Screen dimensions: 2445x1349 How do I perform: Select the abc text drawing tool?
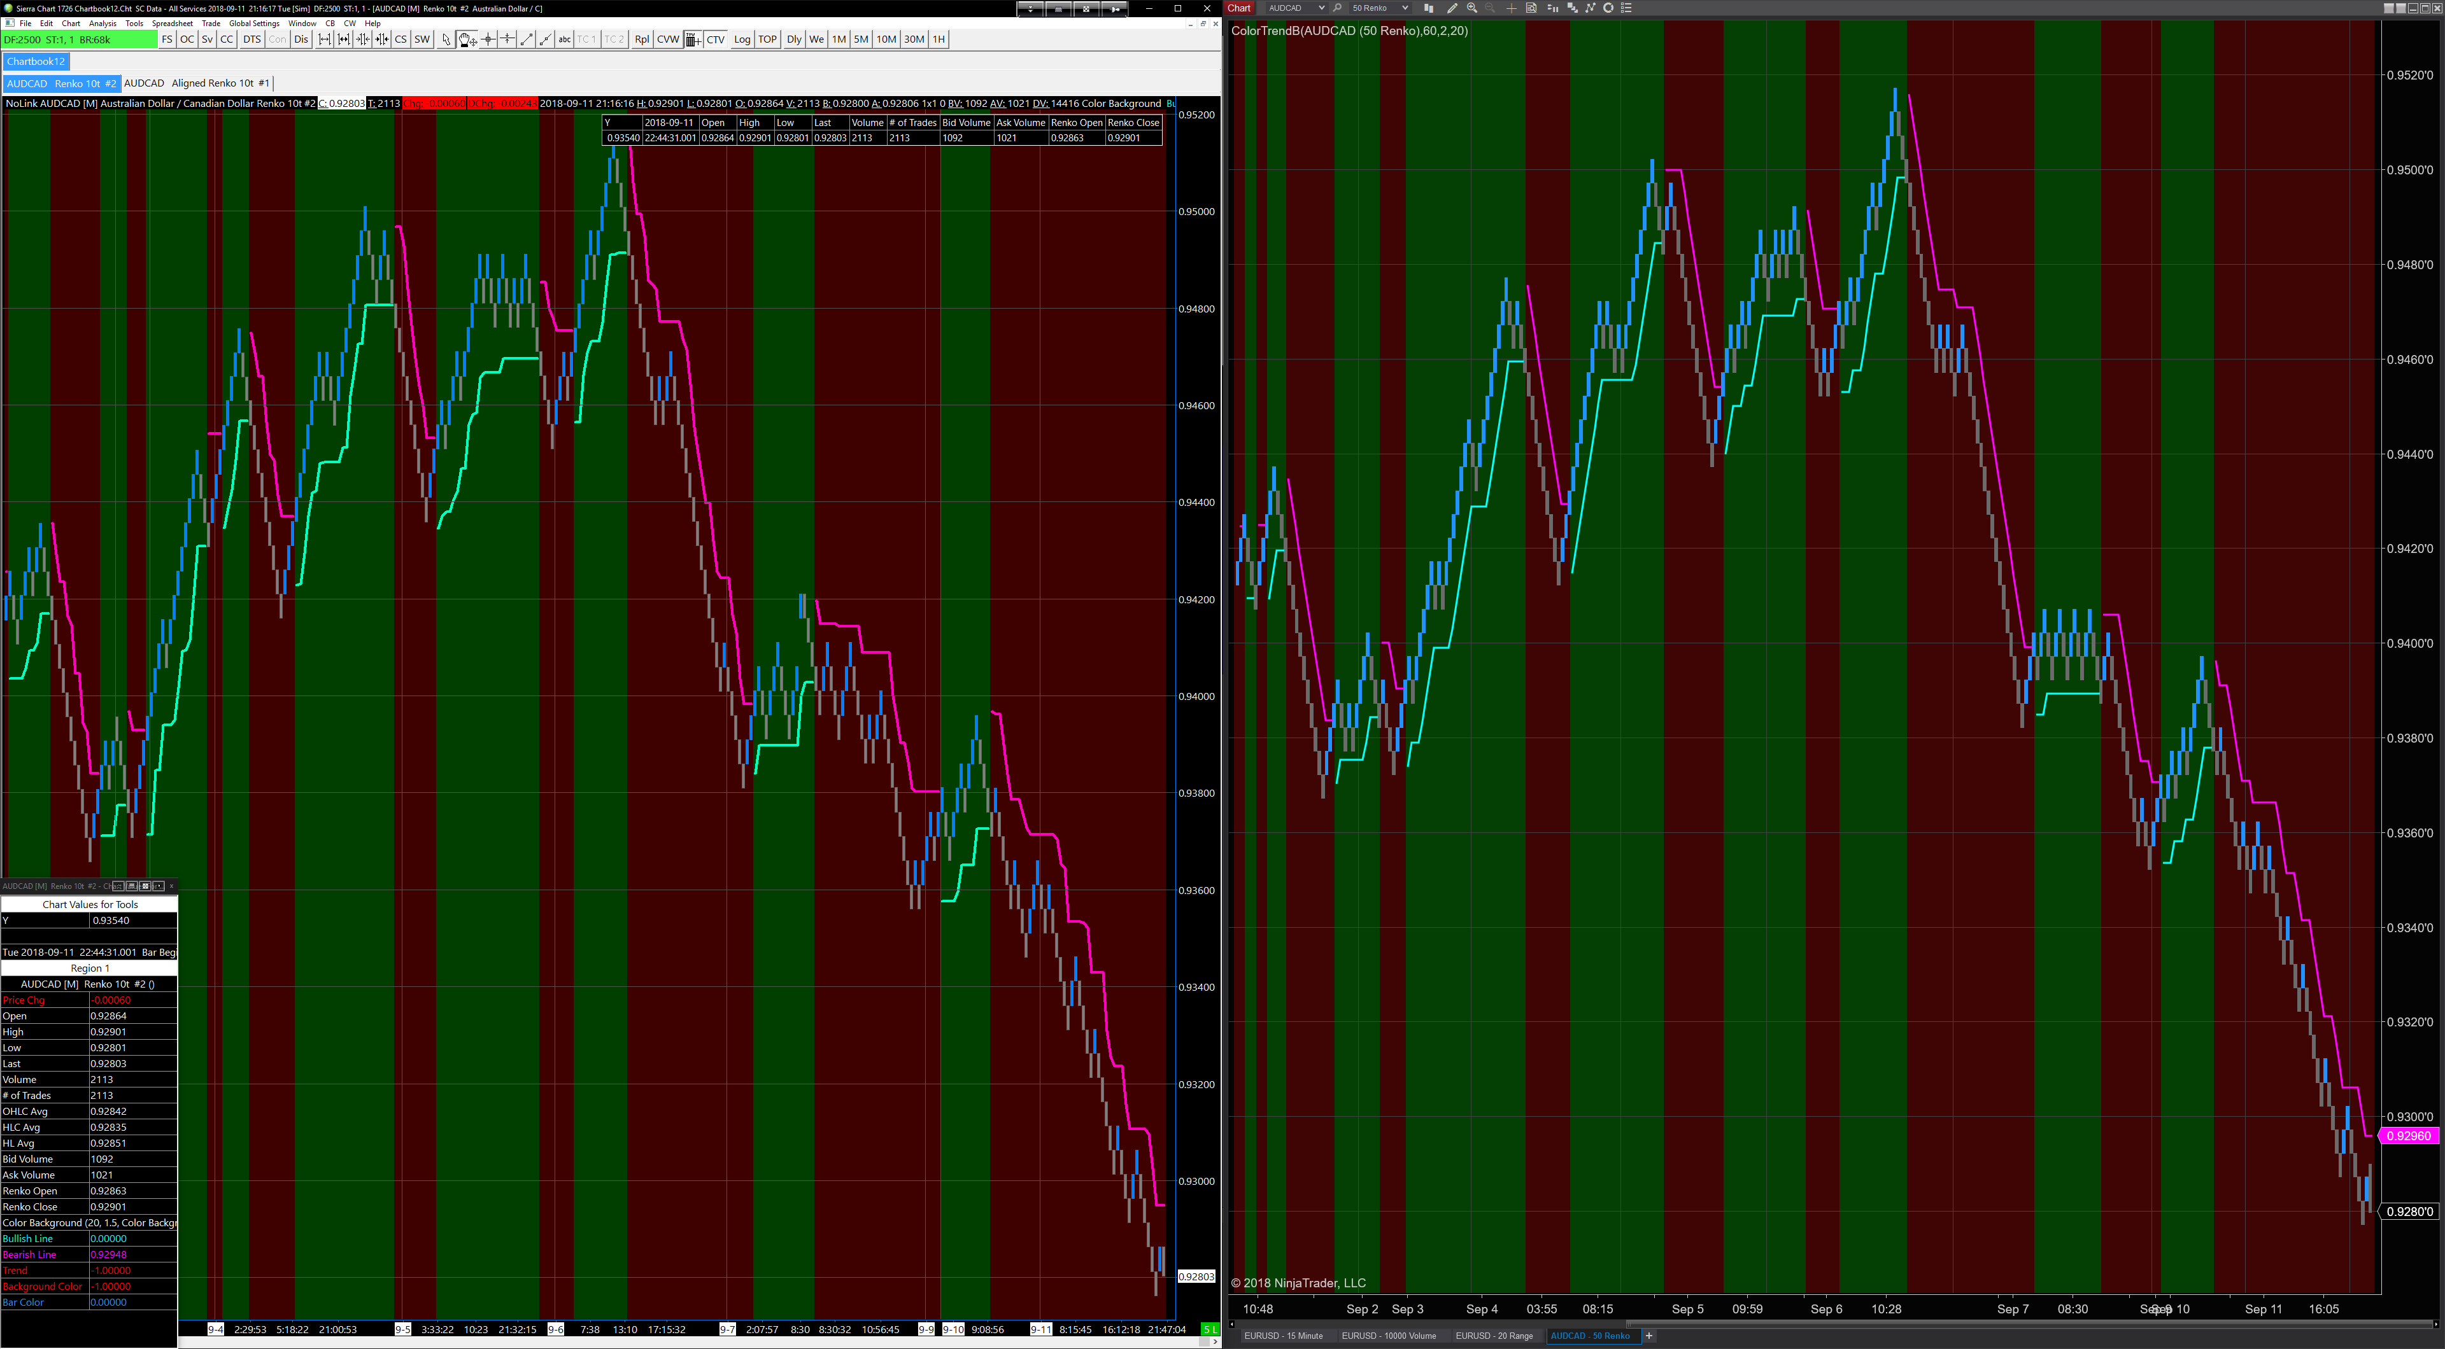click(565, 39)
